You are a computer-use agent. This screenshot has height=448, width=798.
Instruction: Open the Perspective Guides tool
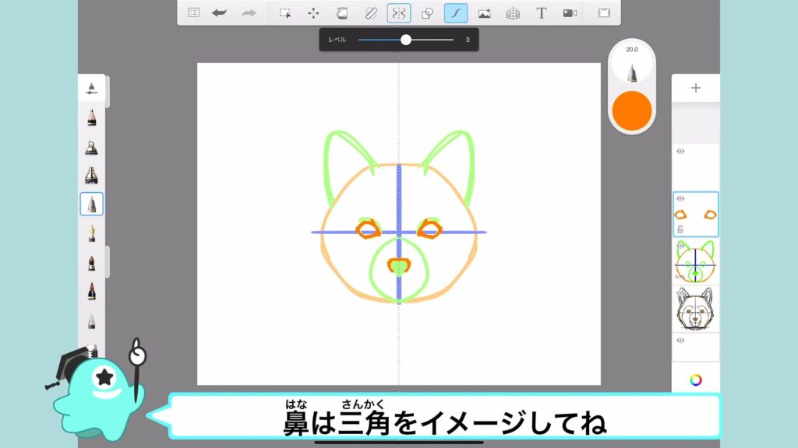point(513,13)
